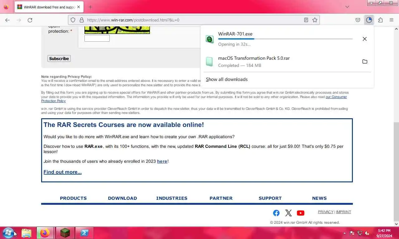Screen dimensions: 399x239
Task: Click the RAR Secrets Courses heading
Action: 124,125
